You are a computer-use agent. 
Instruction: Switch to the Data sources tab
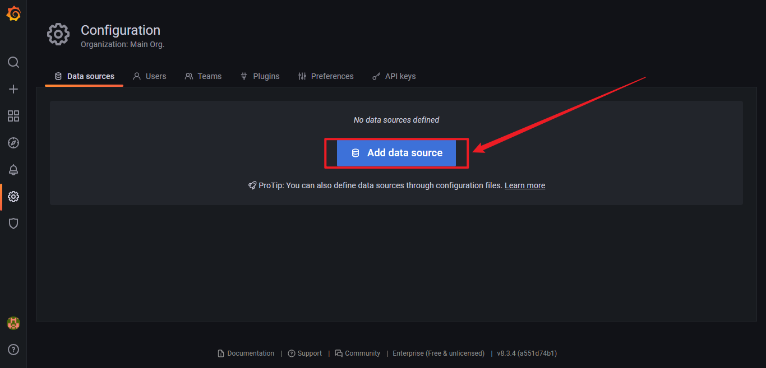[84, 76]
